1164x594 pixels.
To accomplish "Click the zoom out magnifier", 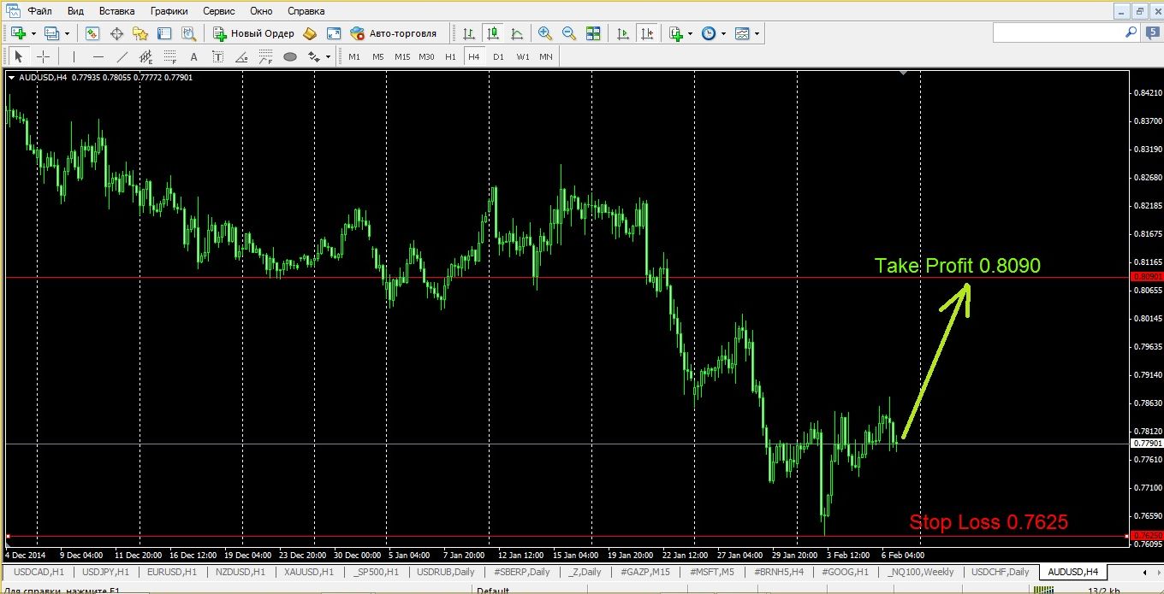I will [x=568, y=33].
